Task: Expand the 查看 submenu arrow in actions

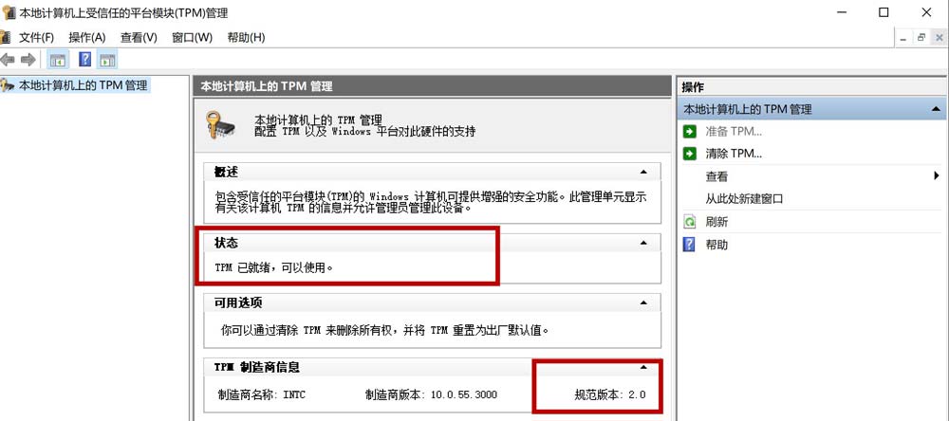Action: (937, 176)
